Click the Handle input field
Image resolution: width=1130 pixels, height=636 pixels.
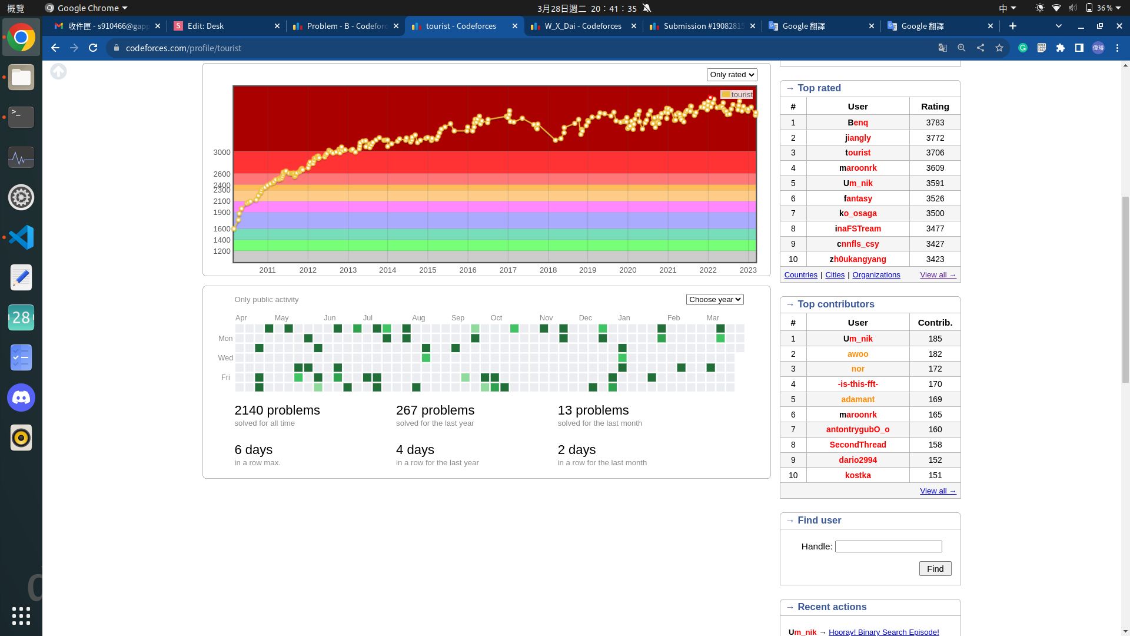pyautogui.click(x=888, y=546)
